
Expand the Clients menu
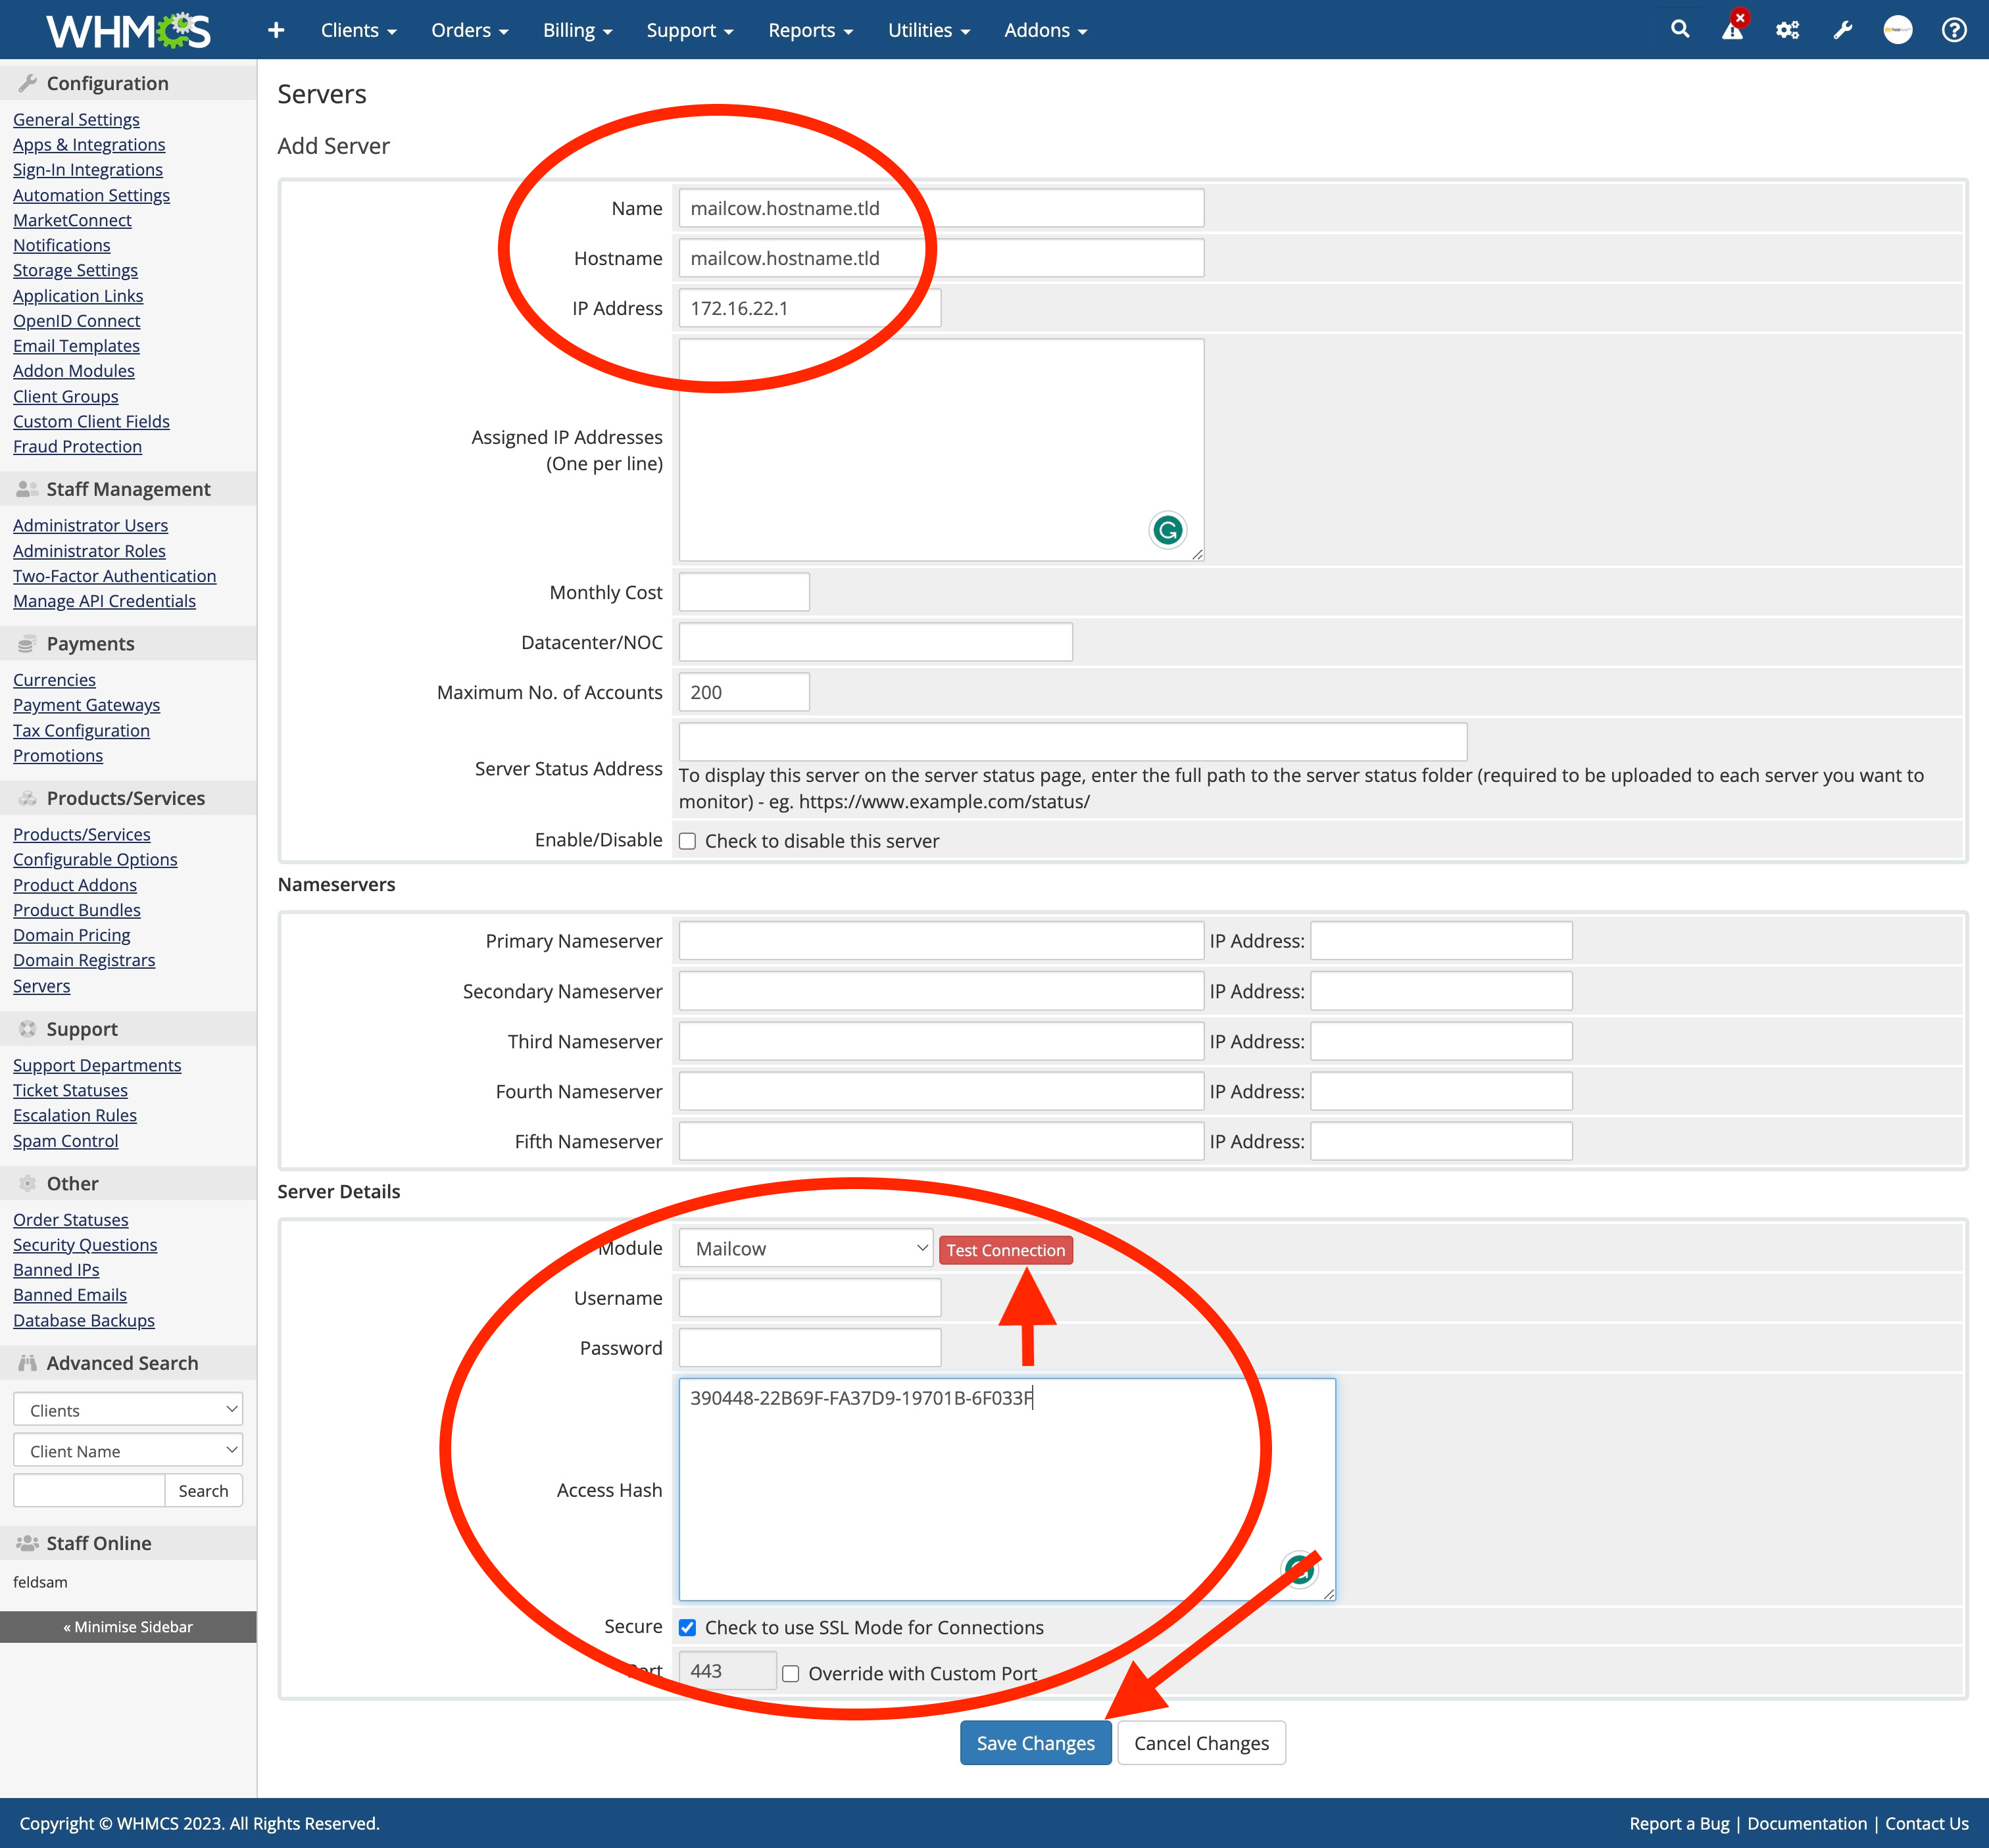tap(358, 31)
